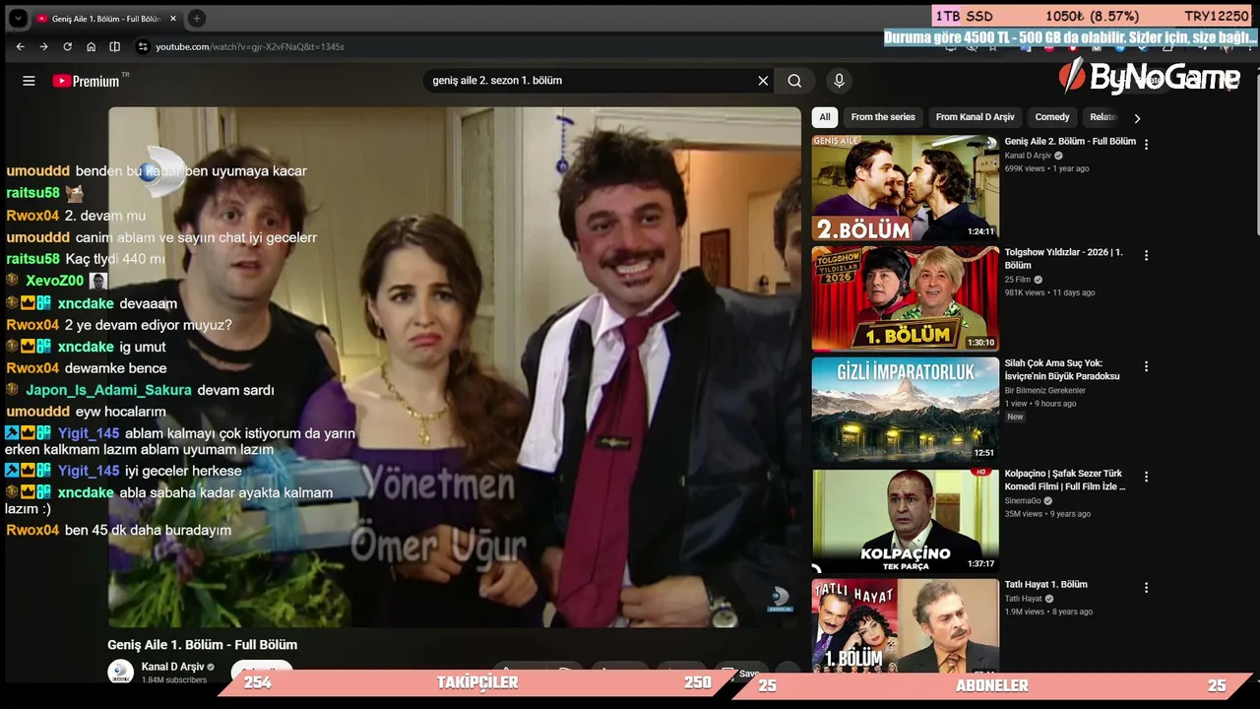
Task: Toggle the browser split view icon
Action: pyautogui.click(x=115, y=46)
